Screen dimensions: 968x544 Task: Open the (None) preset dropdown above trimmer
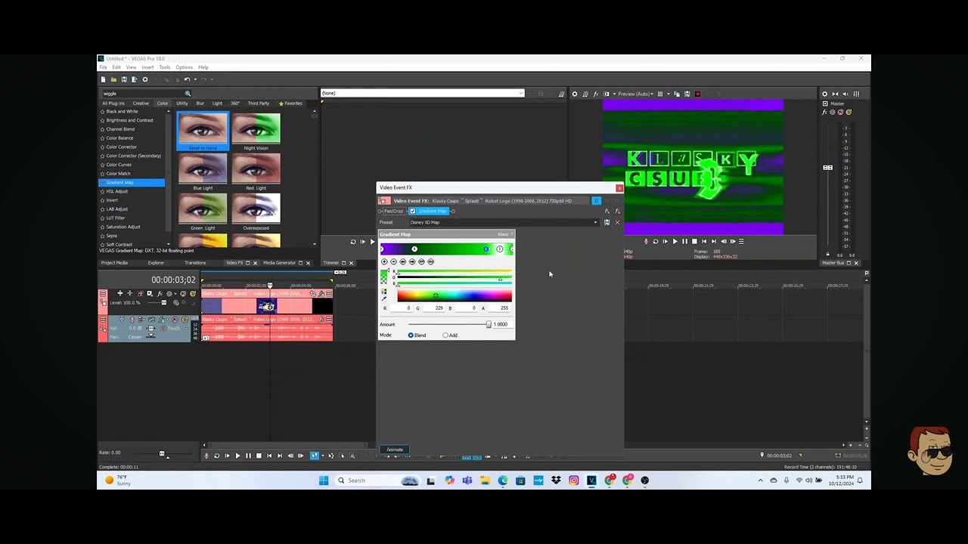click(422, 94)
